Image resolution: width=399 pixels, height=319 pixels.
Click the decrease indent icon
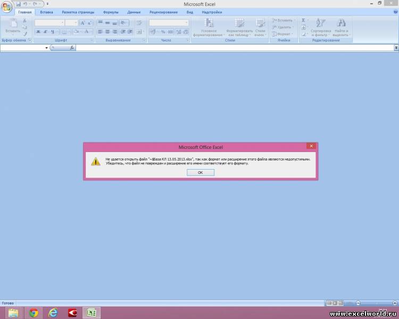coord(123,31)
